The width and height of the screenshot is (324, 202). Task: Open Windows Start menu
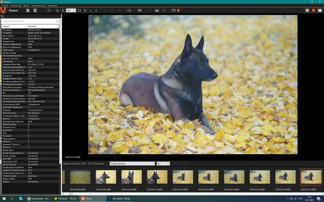4,199
